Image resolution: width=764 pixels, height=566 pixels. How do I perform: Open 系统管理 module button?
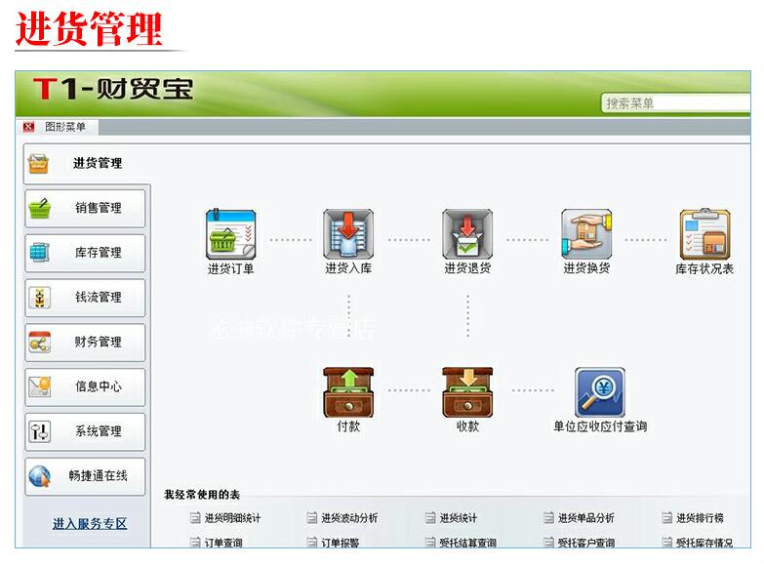pyautogui.click(x=85, y=431)
